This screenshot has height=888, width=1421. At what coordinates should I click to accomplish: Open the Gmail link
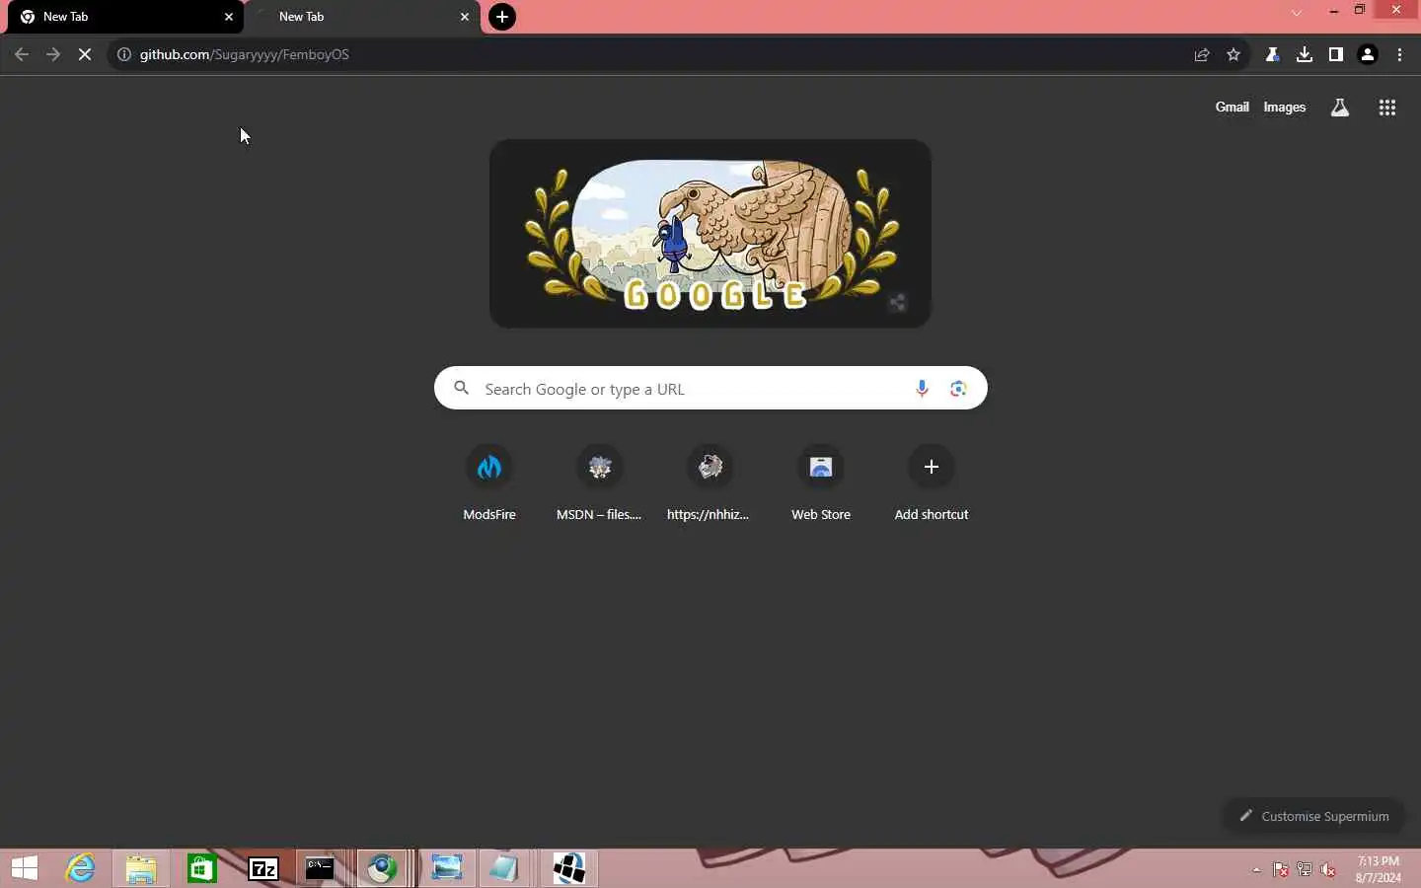pyautogui.click(x=1232, y=108)
